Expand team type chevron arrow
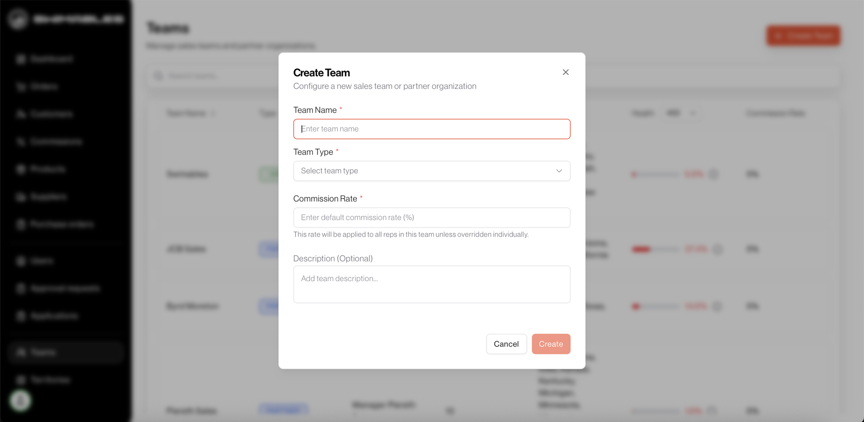This screenshot has height=422, width=864. pos(559,171)
